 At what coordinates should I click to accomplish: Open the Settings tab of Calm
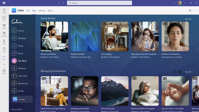42,10
